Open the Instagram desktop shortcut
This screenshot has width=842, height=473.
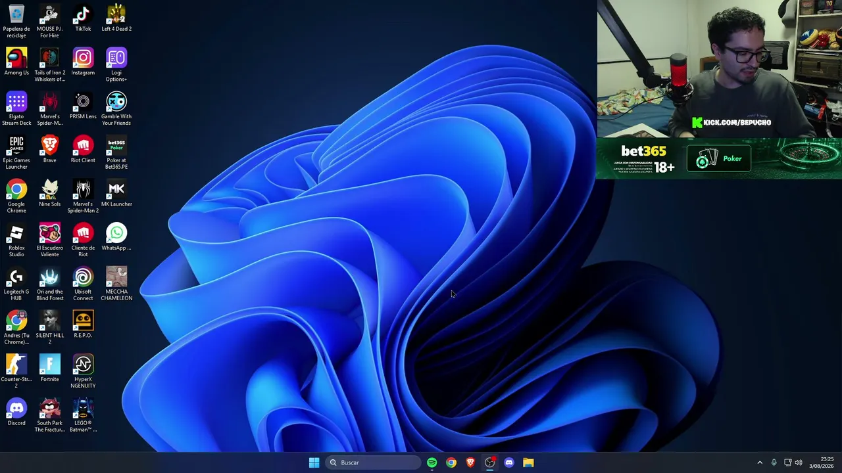(x=83, y=62)
